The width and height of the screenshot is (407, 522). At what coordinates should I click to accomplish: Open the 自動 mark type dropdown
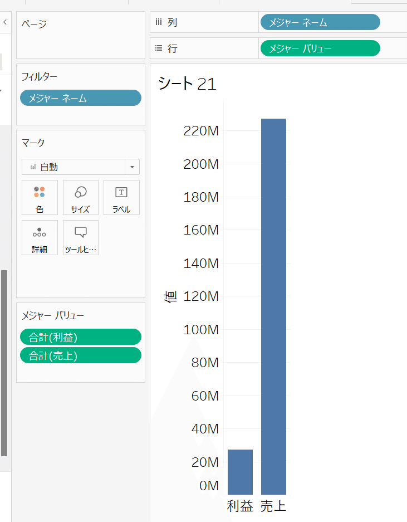point(80,167)
